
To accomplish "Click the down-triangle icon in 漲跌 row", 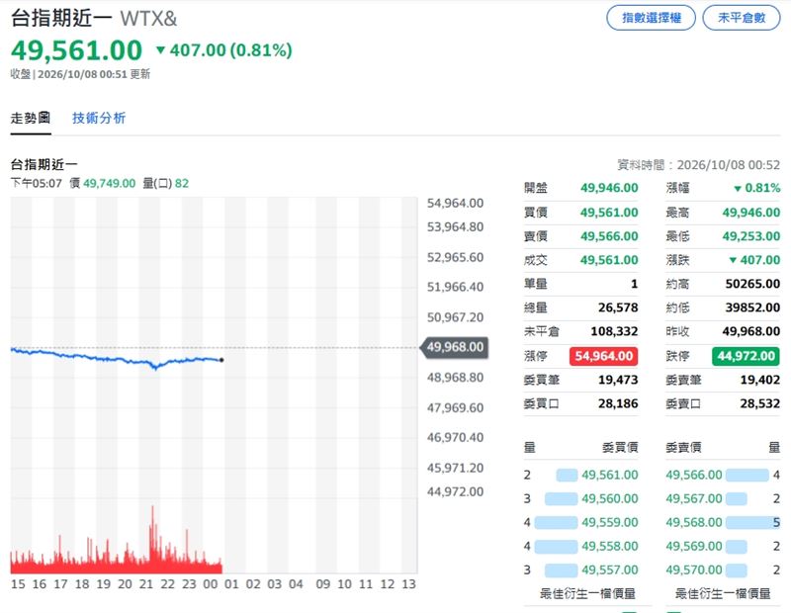I will click(x=733, y=260).
